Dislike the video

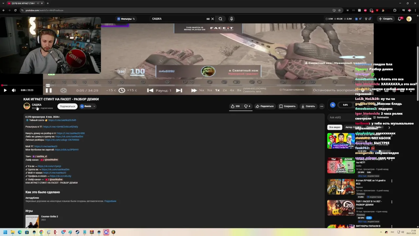[247, 106]
